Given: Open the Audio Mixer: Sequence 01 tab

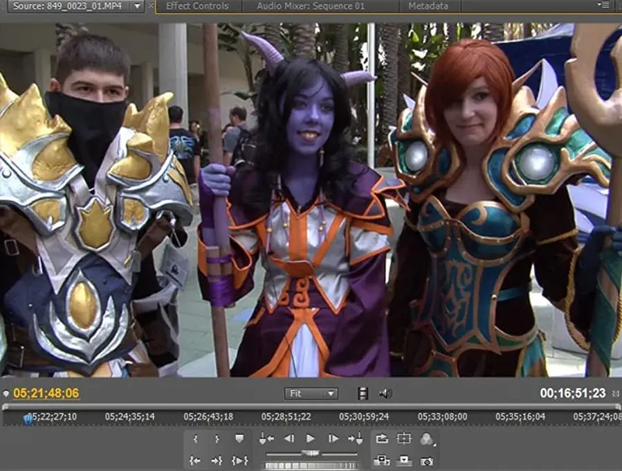Looking at the screenshot, I should click(311, 6).
